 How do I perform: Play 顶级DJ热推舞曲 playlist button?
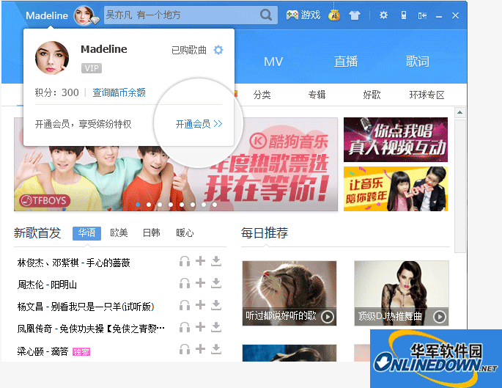point(440,317)
